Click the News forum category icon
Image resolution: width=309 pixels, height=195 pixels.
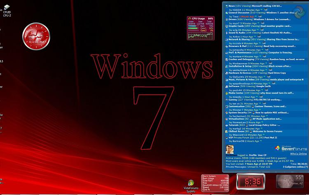(x=227, y=6)
